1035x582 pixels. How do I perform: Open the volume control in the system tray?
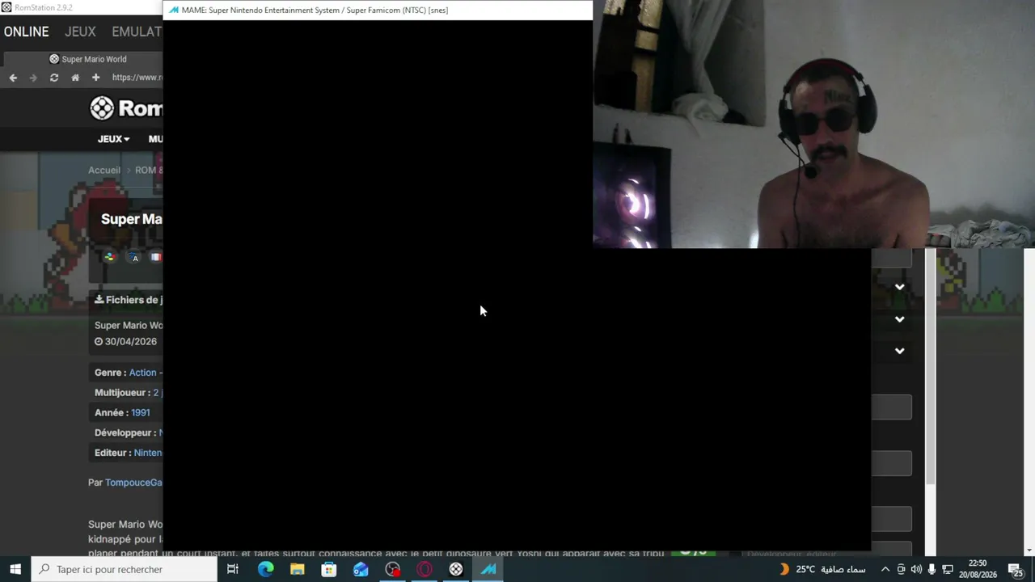tap(916, 569)
